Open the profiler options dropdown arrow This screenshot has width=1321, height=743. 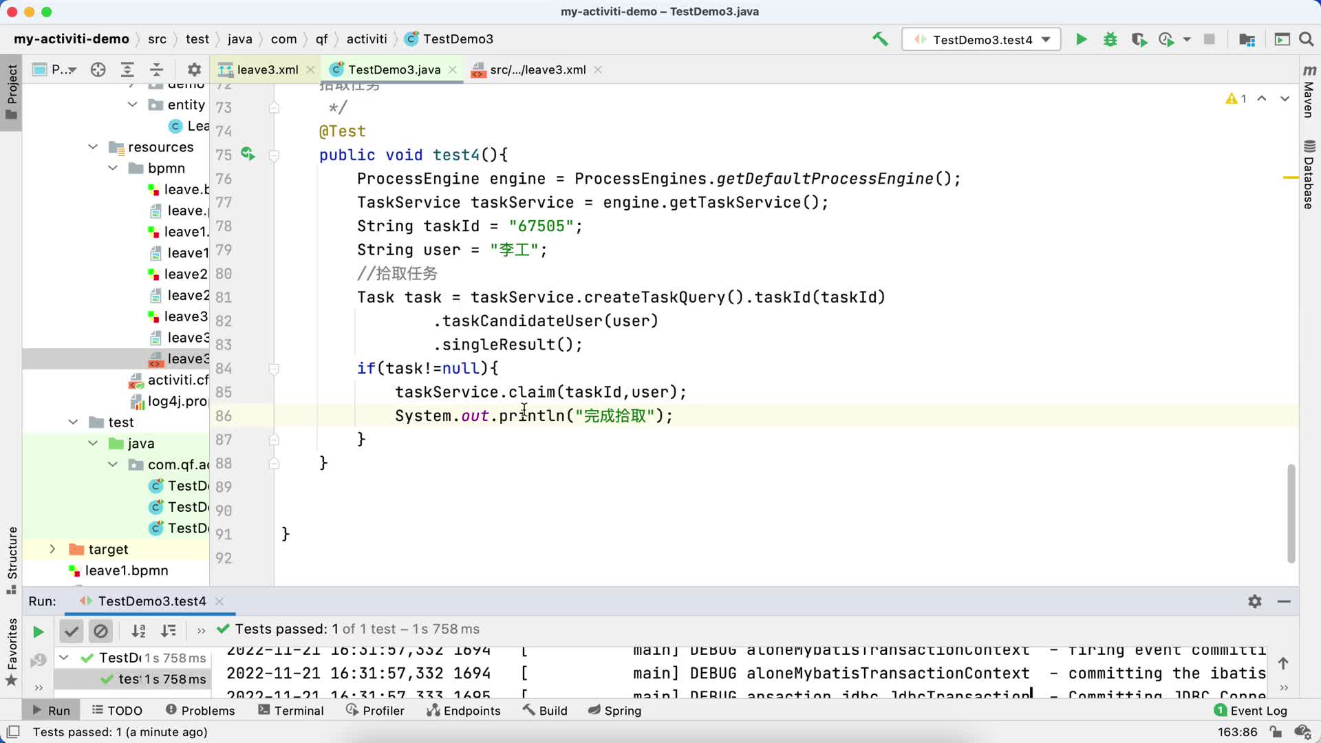pos(1187,39)
